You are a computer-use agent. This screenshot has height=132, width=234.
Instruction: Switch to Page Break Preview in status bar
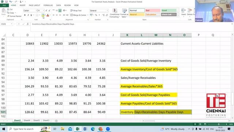(x=205, y=124)
